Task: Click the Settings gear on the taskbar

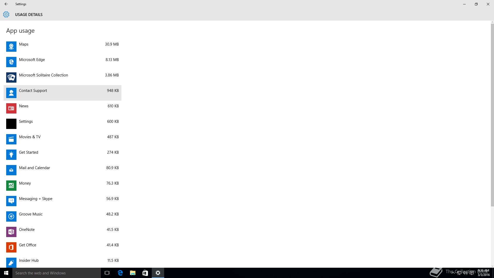Action: tap(158, 273)
